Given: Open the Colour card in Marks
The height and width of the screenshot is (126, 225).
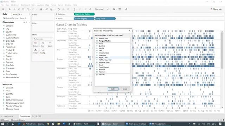Looking at the screenshot, I should click(36, 44).
